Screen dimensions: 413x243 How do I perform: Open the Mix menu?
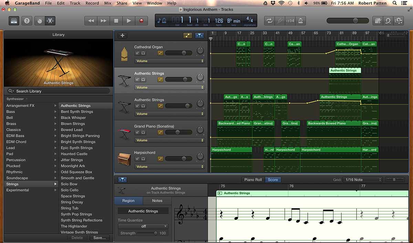[108, 3]
